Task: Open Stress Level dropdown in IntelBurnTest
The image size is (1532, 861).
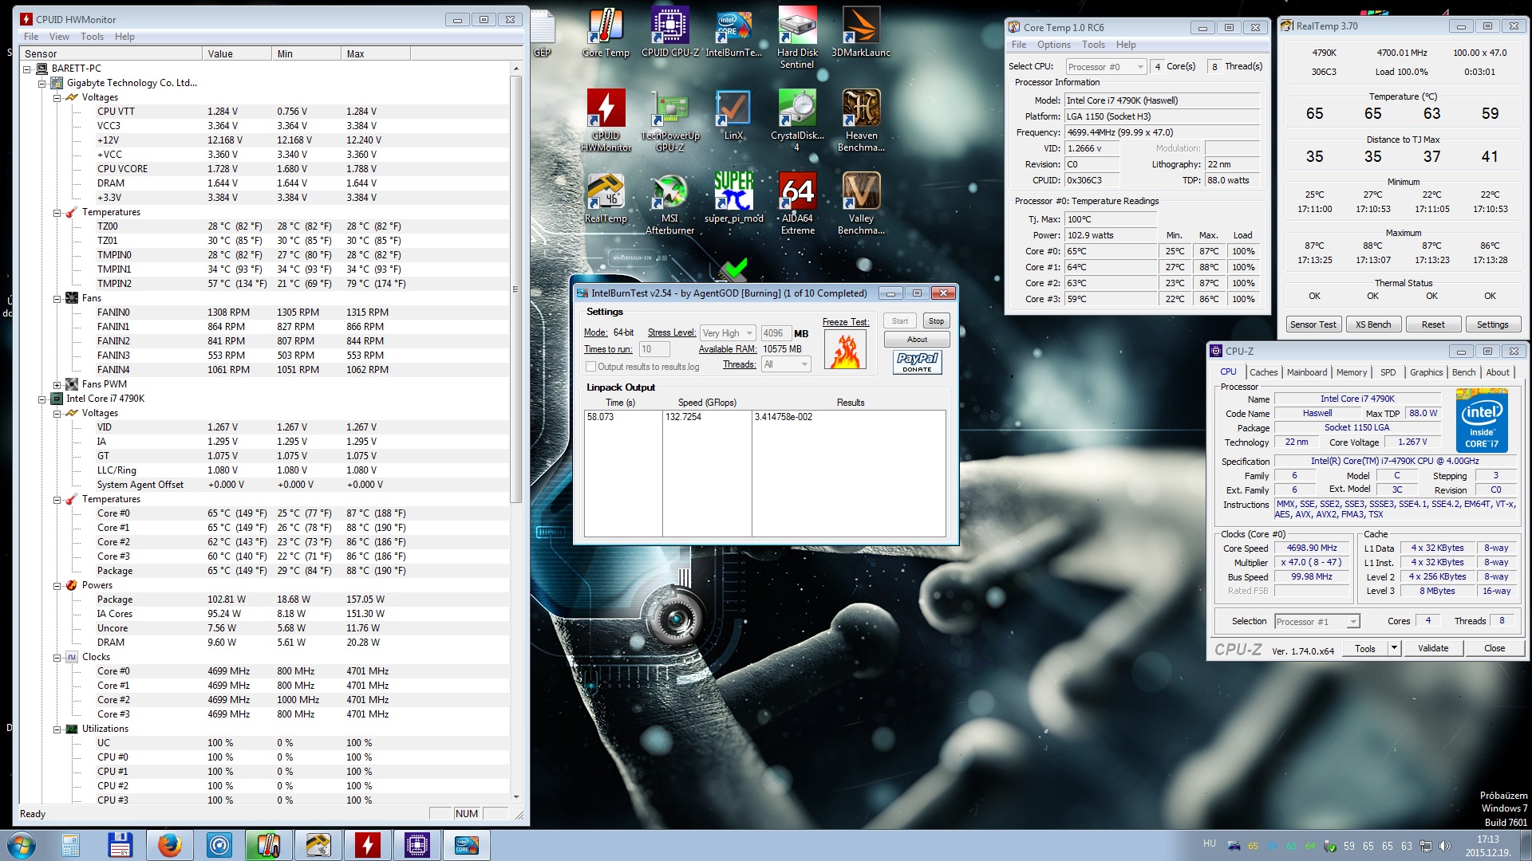Action: pos(728,333)
